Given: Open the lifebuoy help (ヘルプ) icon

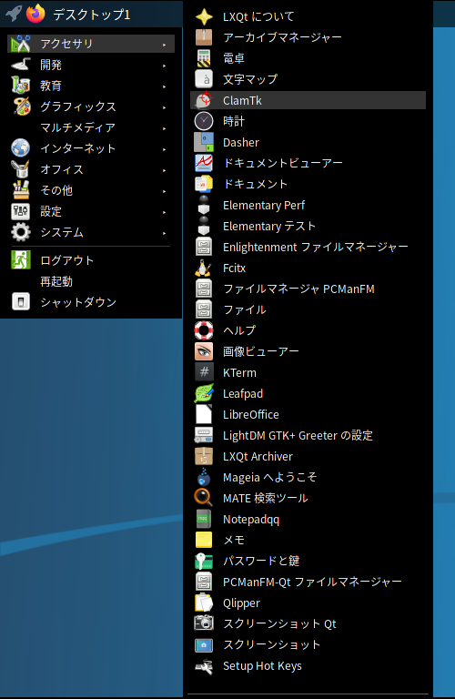Looking at the screenshot, I should (204, 330).
